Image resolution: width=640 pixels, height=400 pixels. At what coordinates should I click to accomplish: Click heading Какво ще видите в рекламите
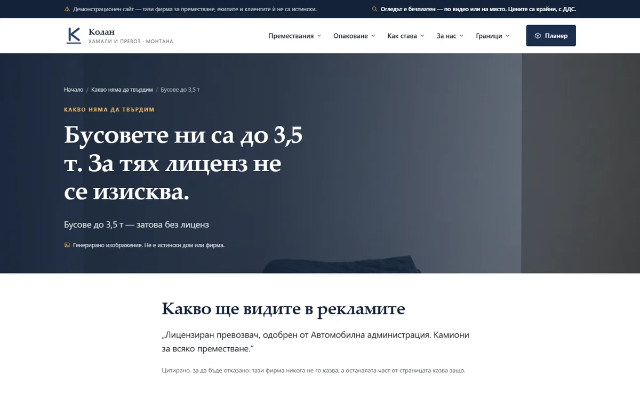[283, 309]
